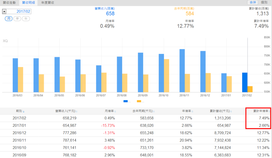Switch to the 營收走勢 tab

pyautogui.click(x=9, y=3)
